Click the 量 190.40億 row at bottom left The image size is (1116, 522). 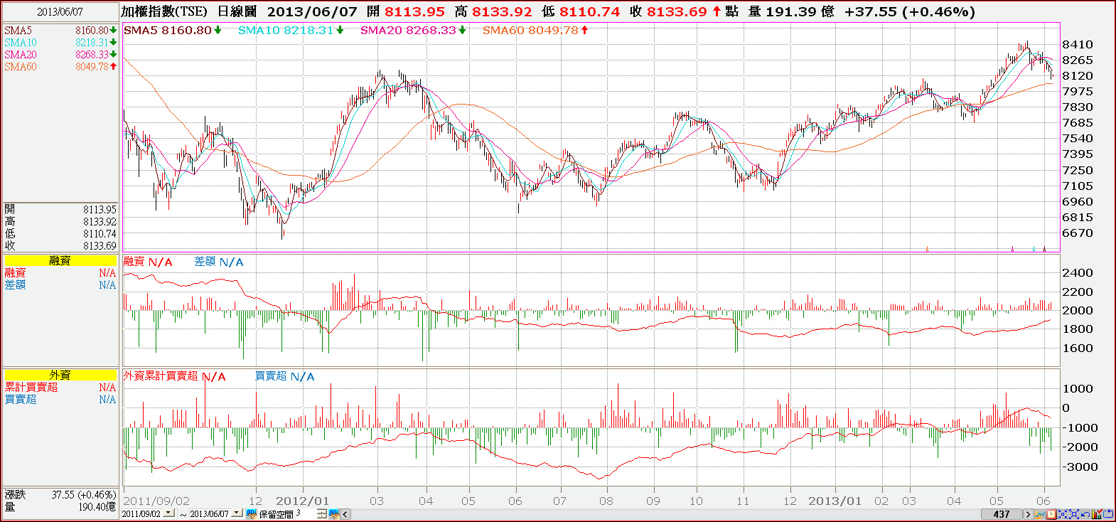60,507
